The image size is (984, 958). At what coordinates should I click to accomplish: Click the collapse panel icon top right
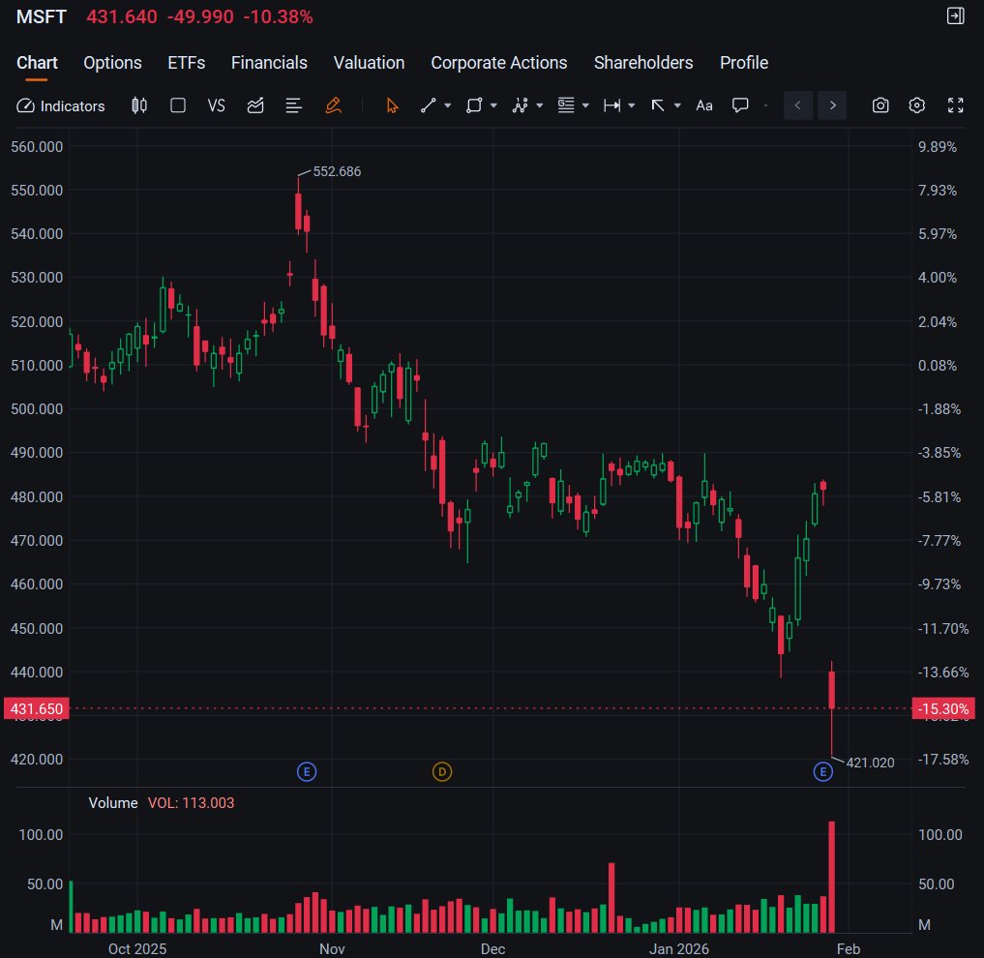pos(955,16)
